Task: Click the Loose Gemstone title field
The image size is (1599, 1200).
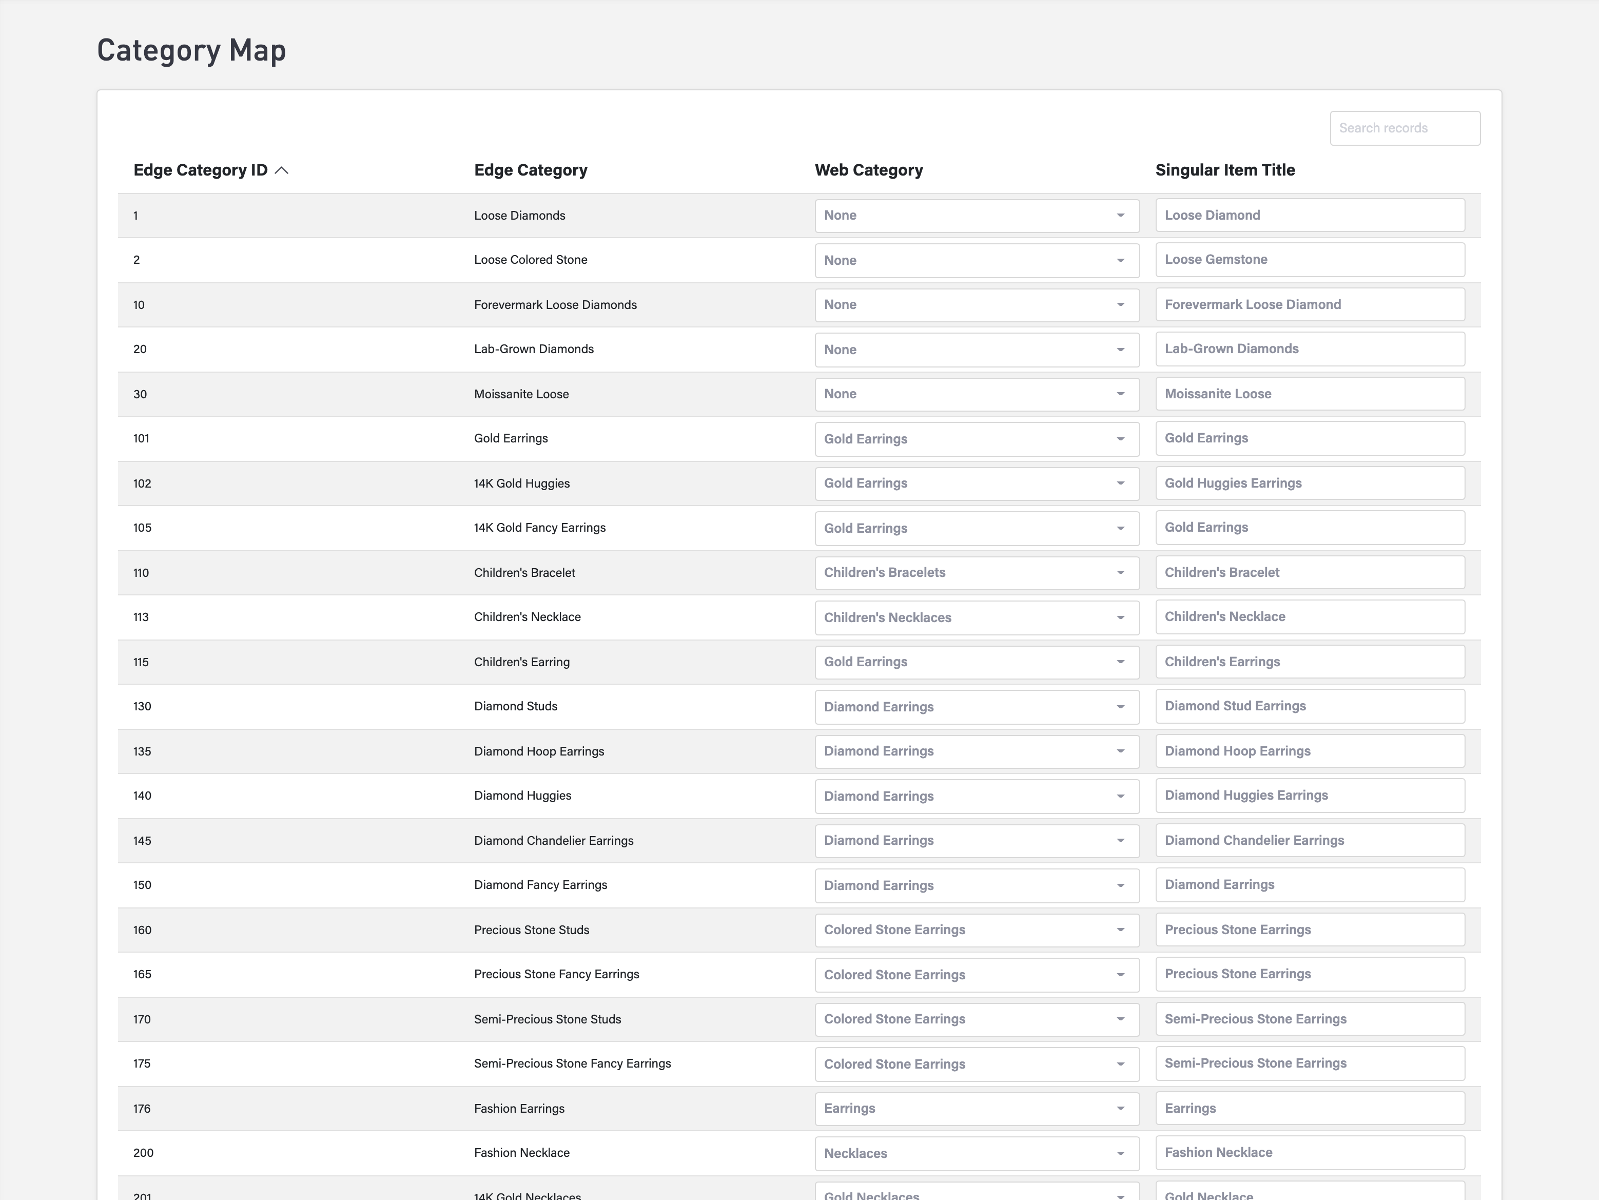Action: pyautogui.click(x=1309, y=260)
